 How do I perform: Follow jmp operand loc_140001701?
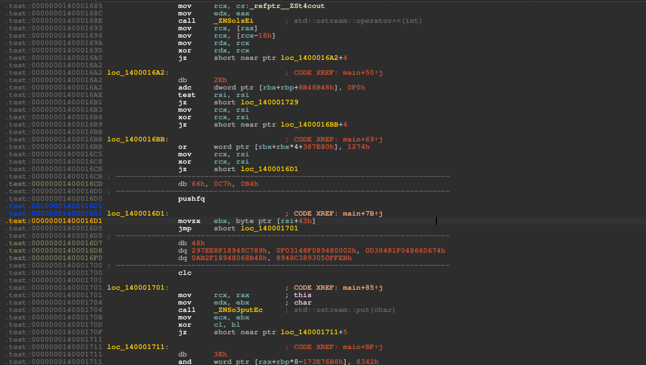270,228
